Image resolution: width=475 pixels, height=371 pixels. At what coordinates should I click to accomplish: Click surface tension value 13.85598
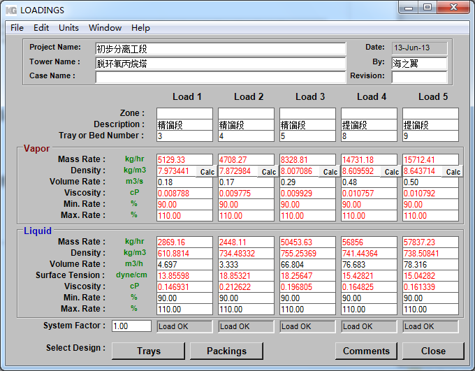[x=185, y=276]
